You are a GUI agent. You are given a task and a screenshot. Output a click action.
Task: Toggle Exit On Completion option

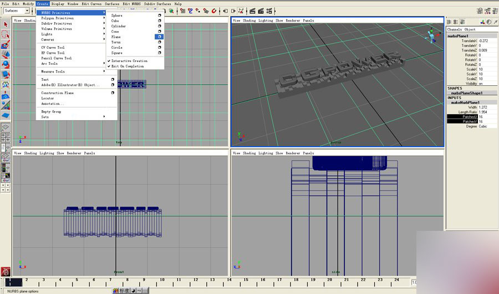(128, 66)
